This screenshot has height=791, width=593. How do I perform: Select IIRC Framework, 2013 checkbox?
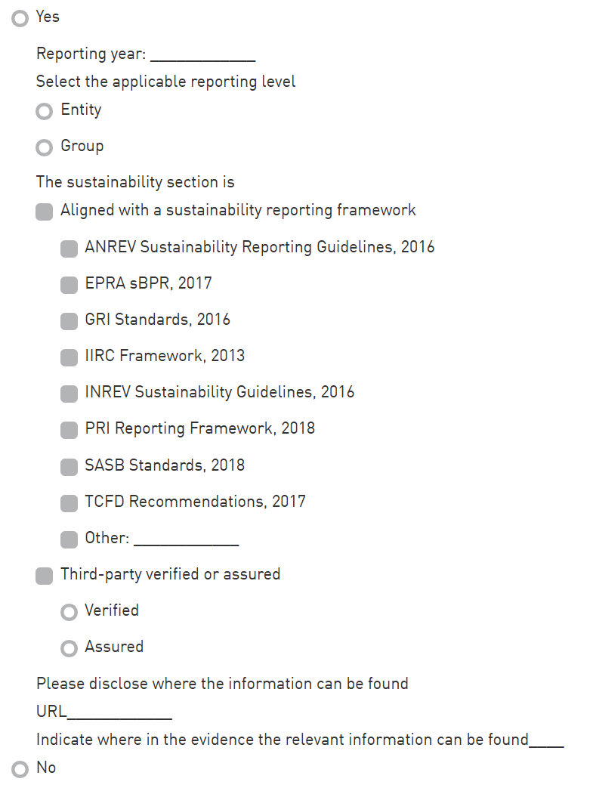point(69,357)
